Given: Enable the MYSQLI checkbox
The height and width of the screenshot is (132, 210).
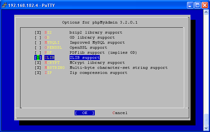Looking at the screenshot, I should (x=38, y=42).
